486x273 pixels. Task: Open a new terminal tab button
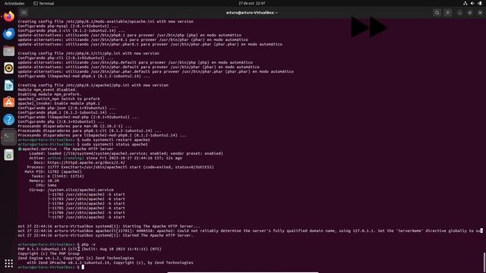(x=24, y=13)
